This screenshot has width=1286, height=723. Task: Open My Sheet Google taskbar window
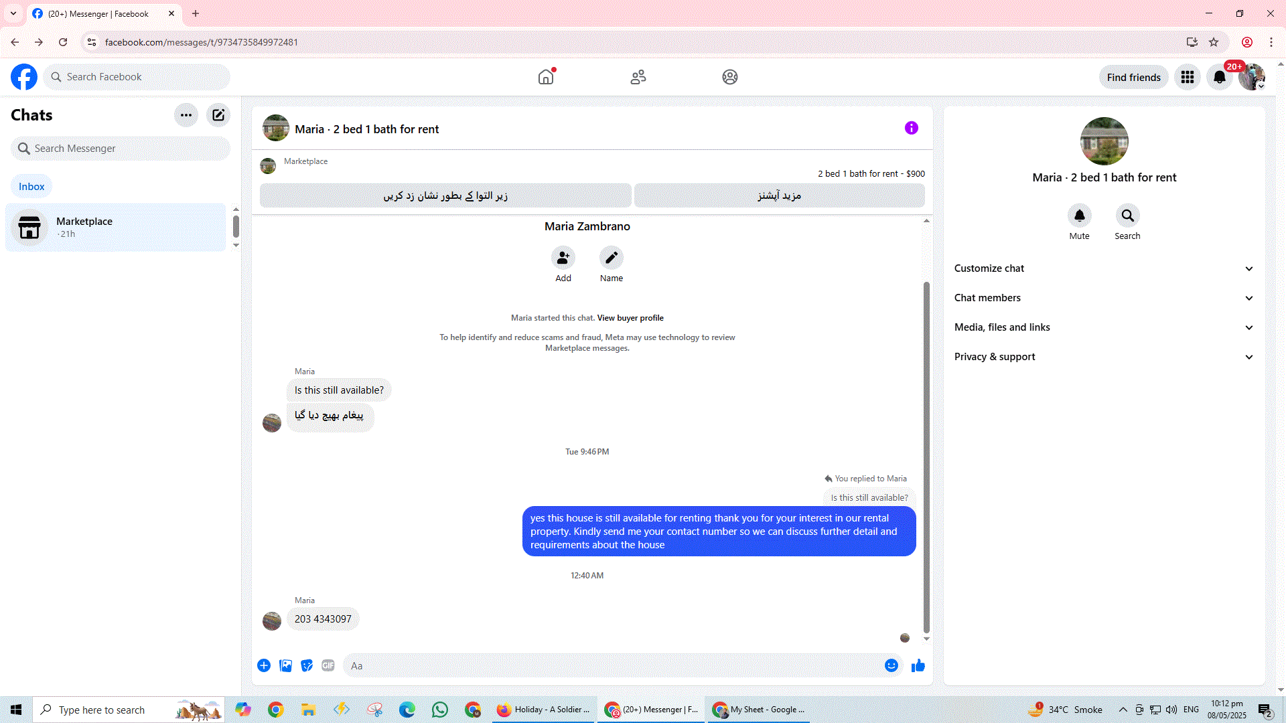pos(759,710)
